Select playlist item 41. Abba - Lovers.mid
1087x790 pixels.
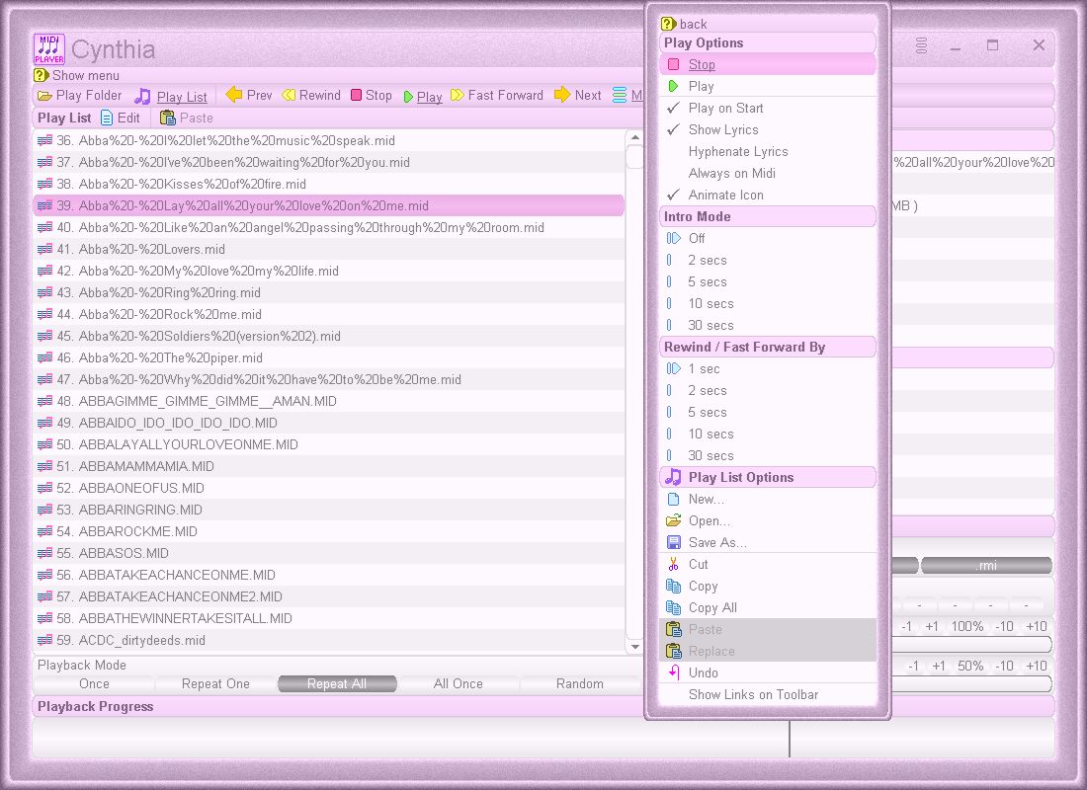[329, 249]
